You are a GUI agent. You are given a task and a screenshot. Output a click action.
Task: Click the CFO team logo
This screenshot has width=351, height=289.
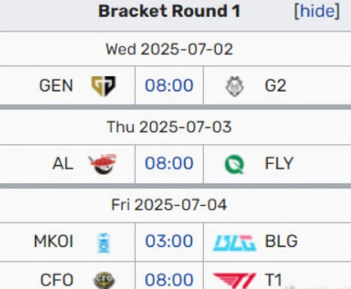104,280
